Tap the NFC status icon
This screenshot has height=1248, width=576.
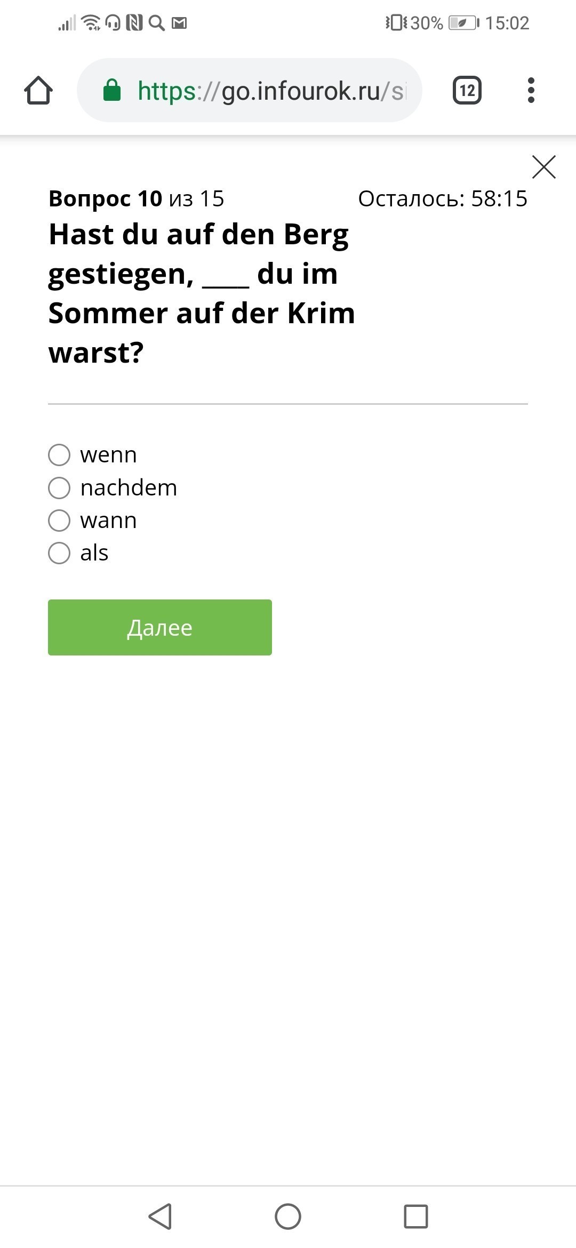tap(134, 23)
